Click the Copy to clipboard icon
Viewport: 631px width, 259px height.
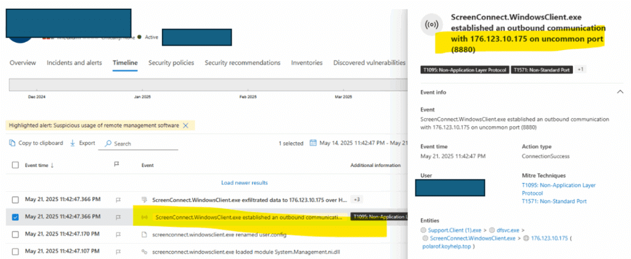coord(12,143)
